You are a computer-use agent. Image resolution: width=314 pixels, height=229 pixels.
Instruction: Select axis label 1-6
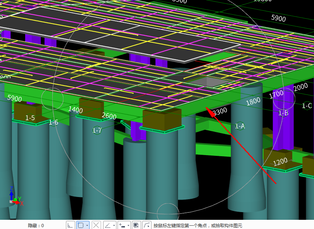click(x=54, y=122)
